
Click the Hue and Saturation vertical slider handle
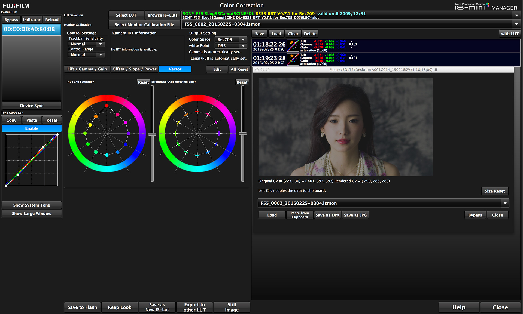pos(152,134)
